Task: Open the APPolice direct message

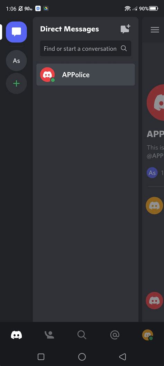Action: click(x=85, y=75)
